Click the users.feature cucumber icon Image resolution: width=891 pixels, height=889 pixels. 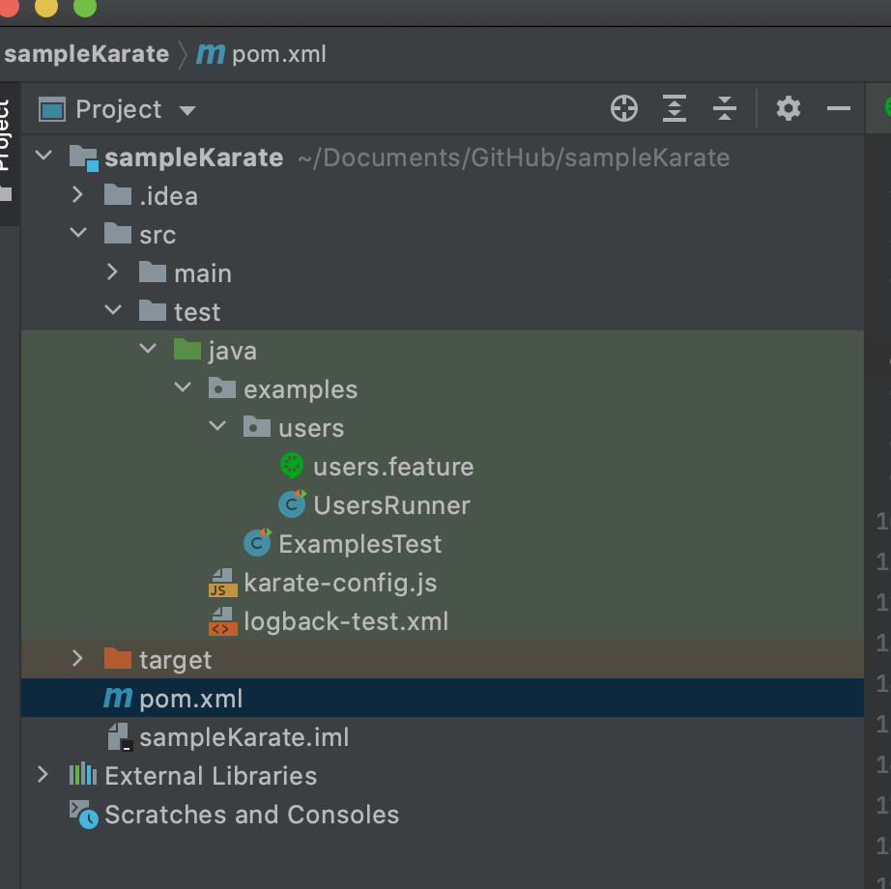(292, 465)
